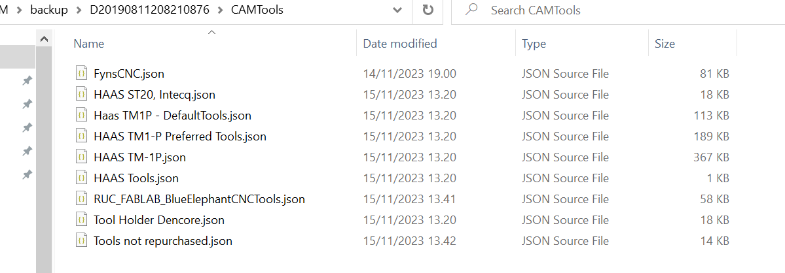
Task: Sort files by Type column header
Action: 533,43
